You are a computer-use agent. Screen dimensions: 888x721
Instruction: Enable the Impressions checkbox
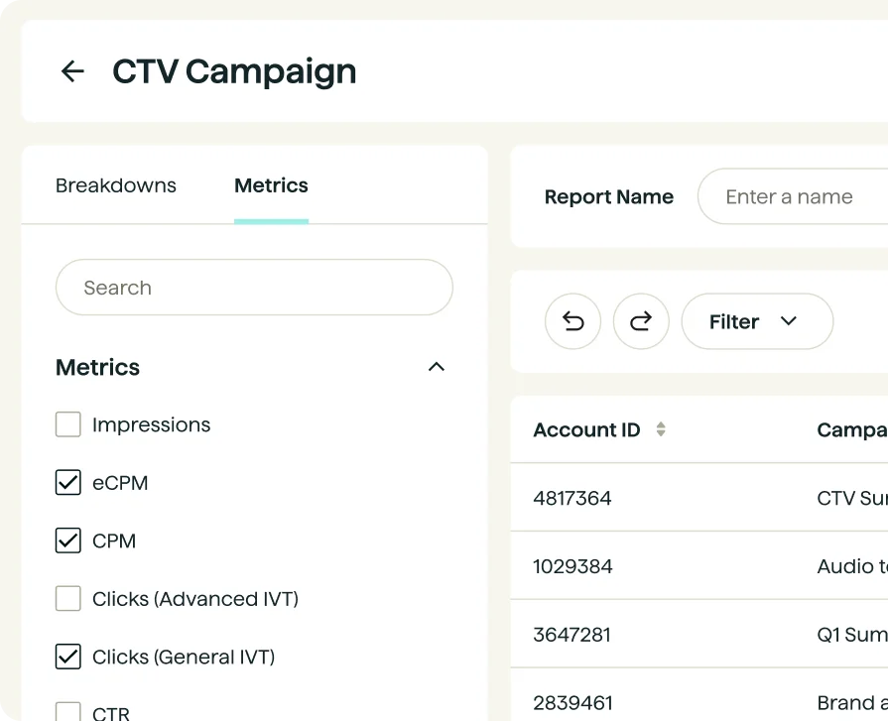pos(68,424)
